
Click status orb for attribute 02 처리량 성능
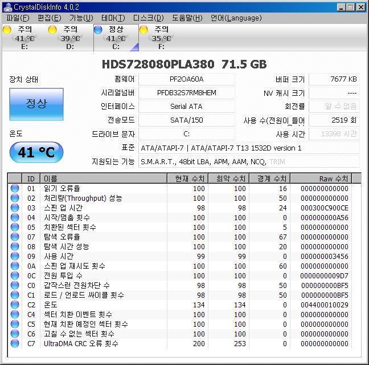click(15, 198)
